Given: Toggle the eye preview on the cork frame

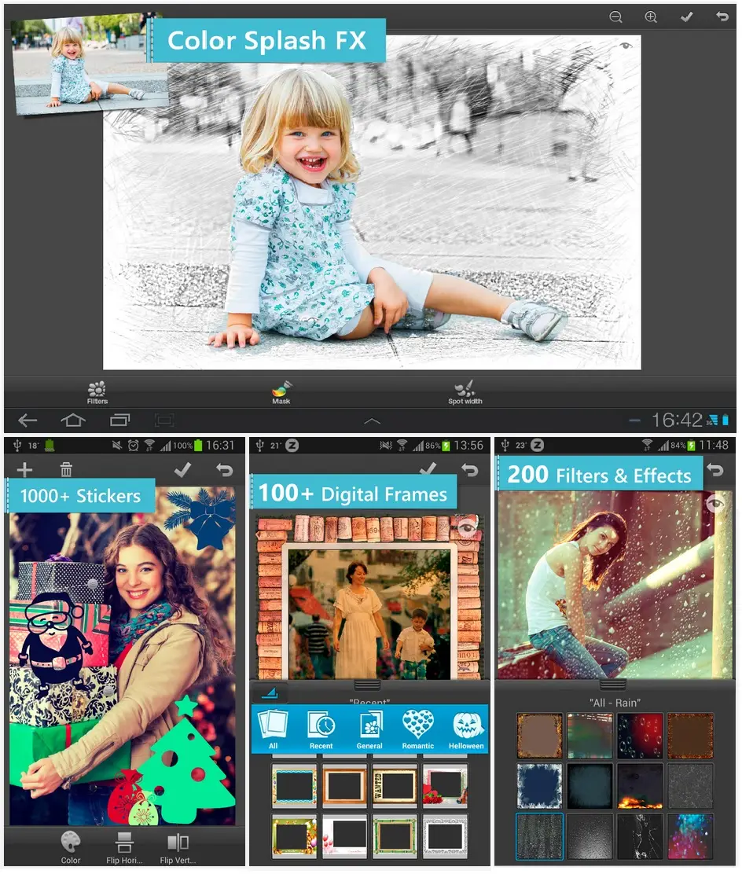Looking at the screenshot, I should click(x=467, y=527).
